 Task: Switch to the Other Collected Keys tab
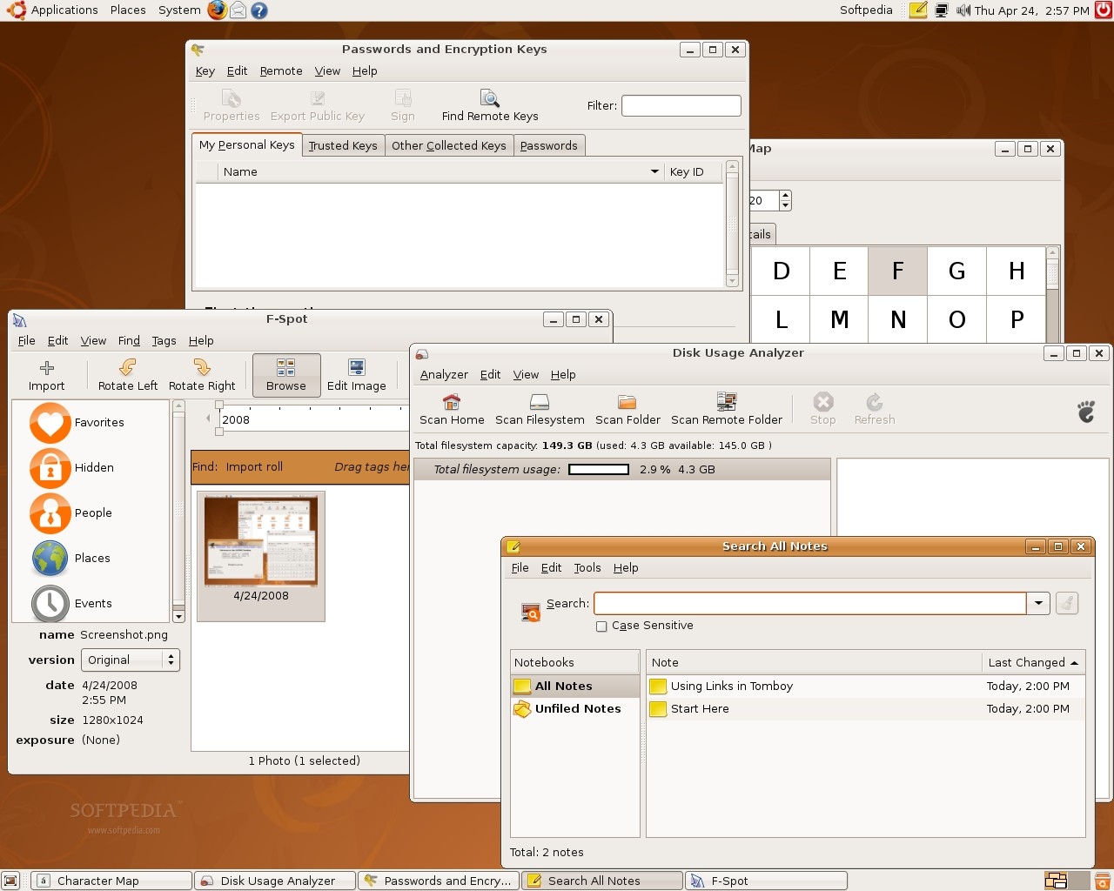[449, 146]
